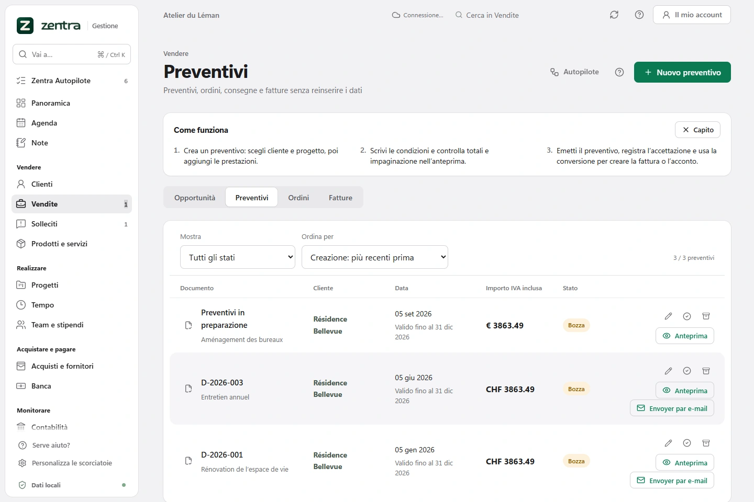754x502 pixels.
Task: Mark Preventivi in preparazione quote as accepted
Action: (x=687, y=316)
